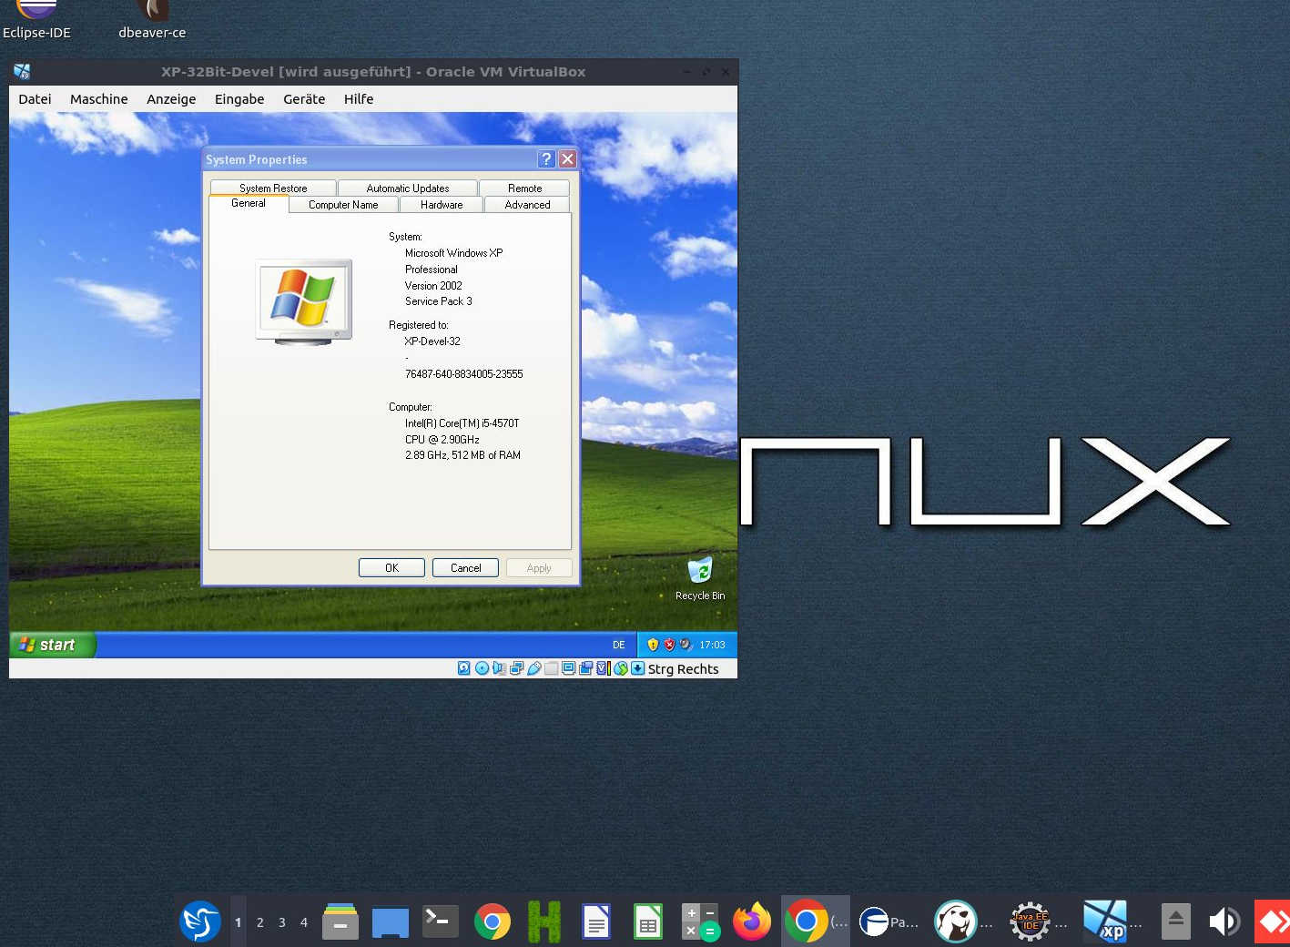Click the XP taskbar clock showing 17:03
This screenshot has height=947, width=1290.
pos(712,645)
